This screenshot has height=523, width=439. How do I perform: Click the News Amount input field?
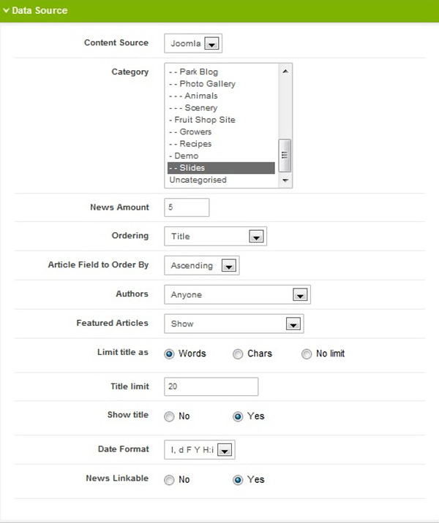187,207
